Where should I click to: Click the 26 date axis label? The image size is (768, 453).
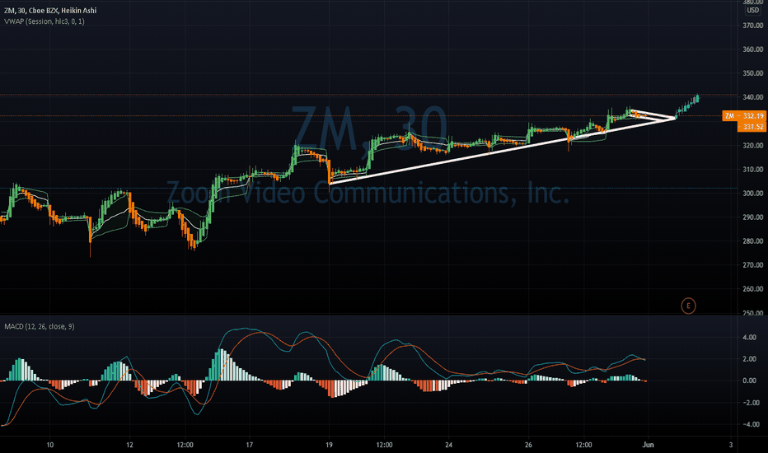point(528,445)
